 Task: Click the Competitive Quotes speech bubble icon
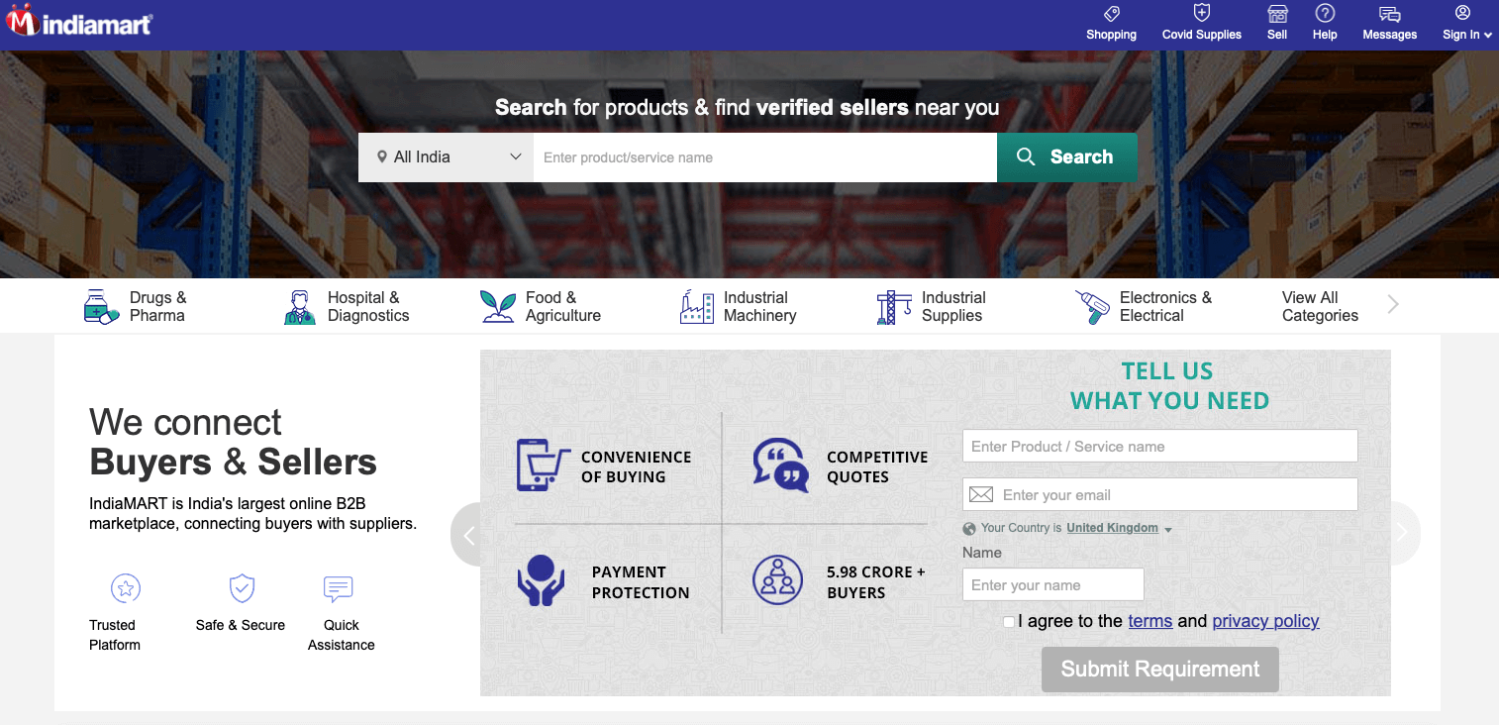pos(780,465)
